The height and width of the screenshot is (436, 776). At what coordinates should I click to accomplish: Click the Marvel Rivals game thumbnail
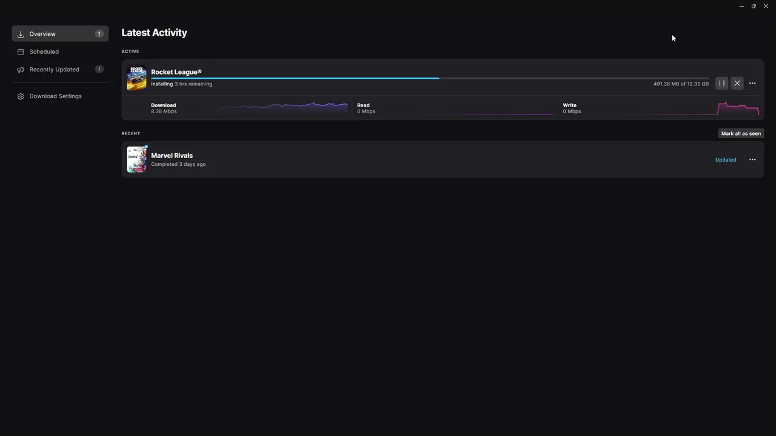tap(136, 159)
